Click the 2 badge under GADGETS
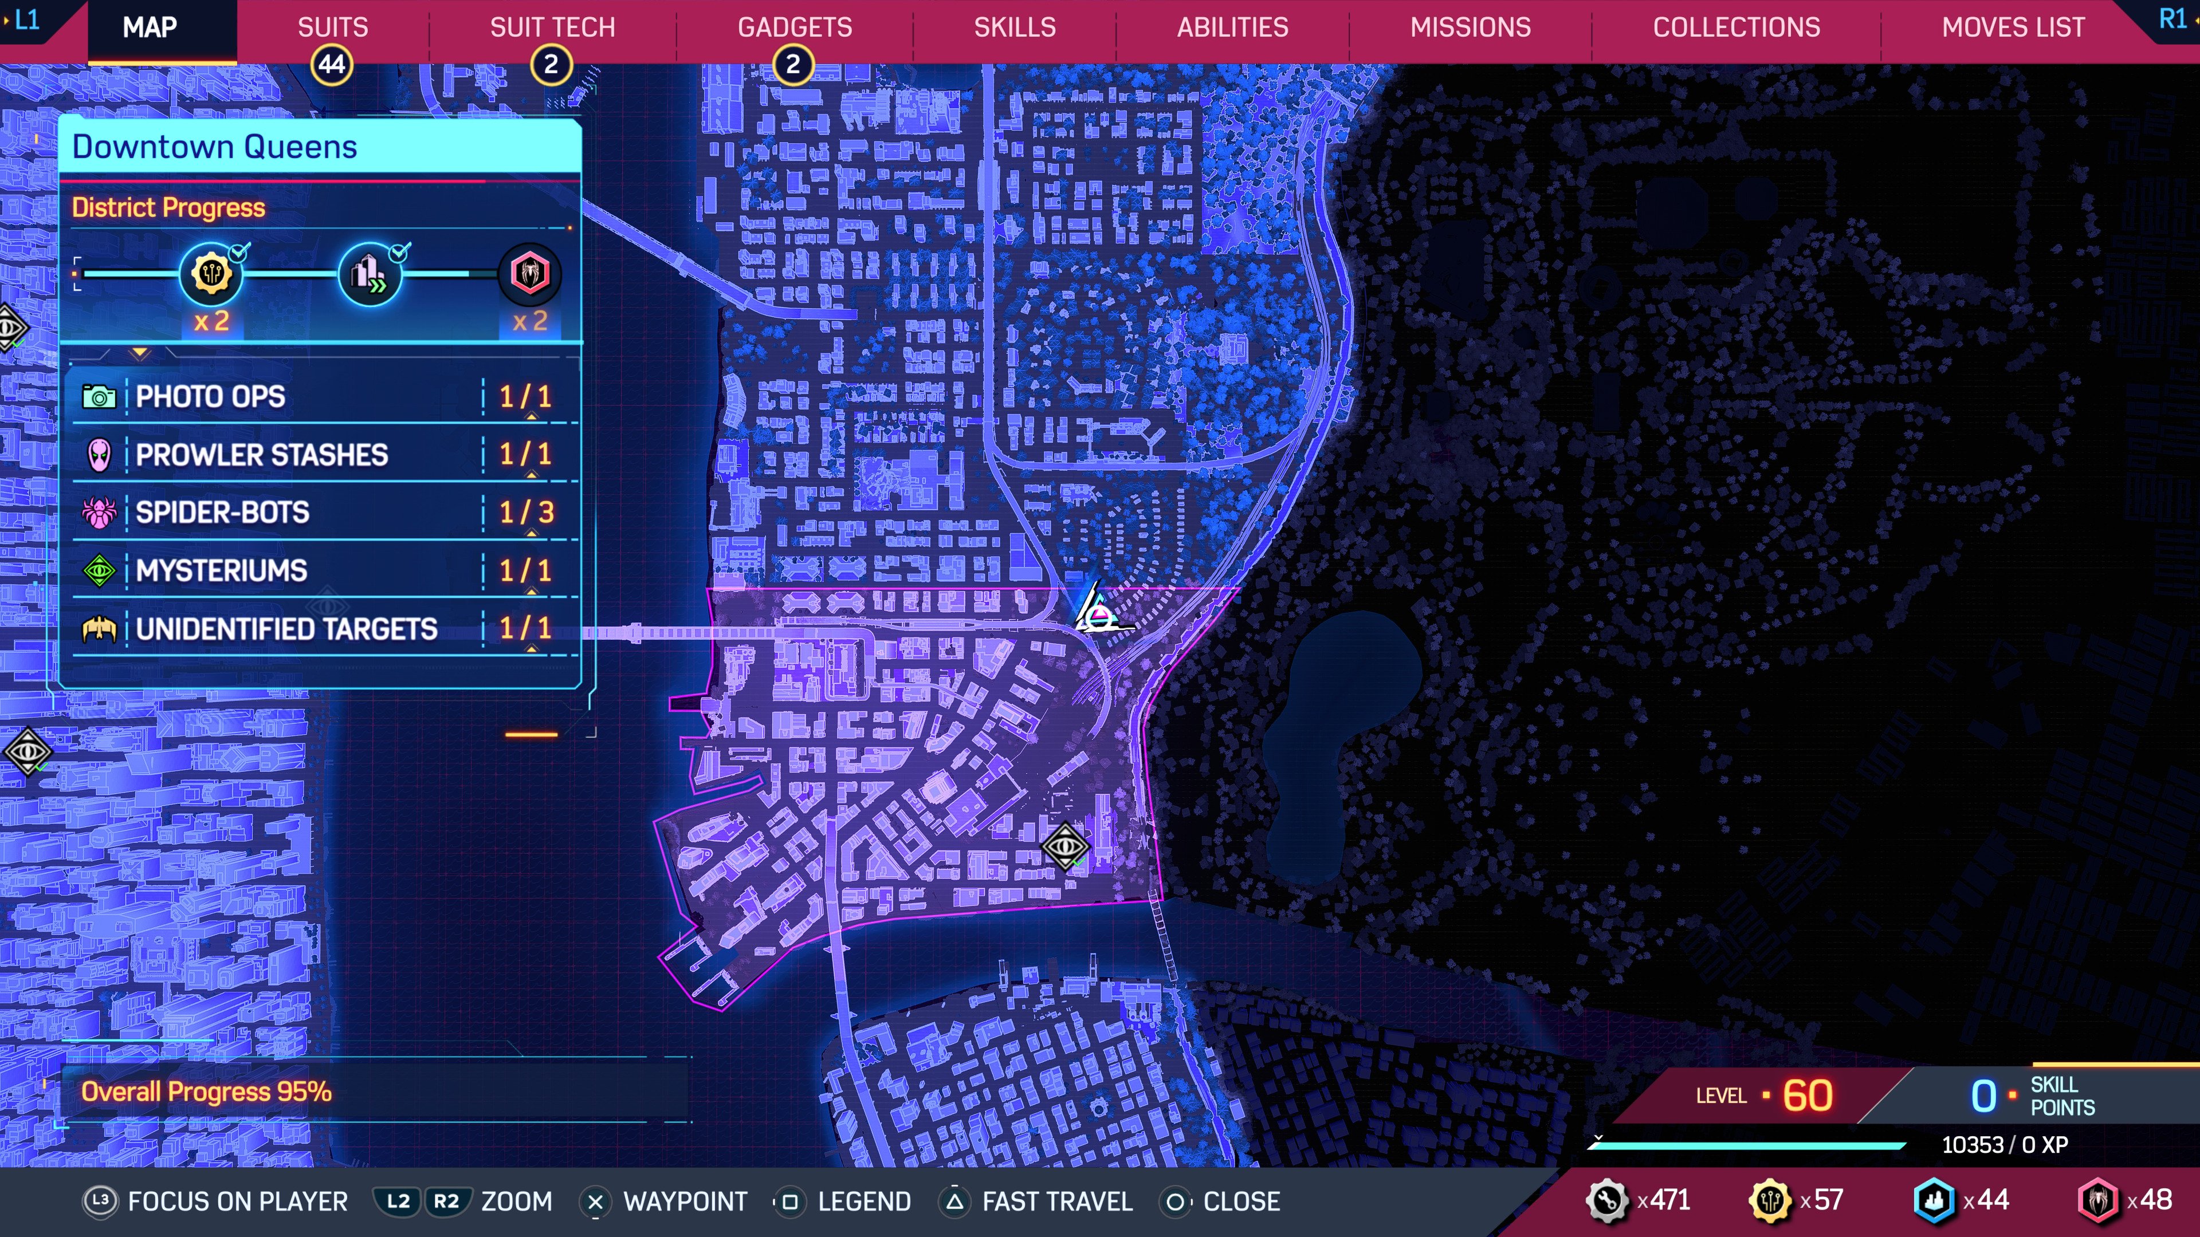This screenshot has height=1237, width=2200. click(x=793, y=65)
